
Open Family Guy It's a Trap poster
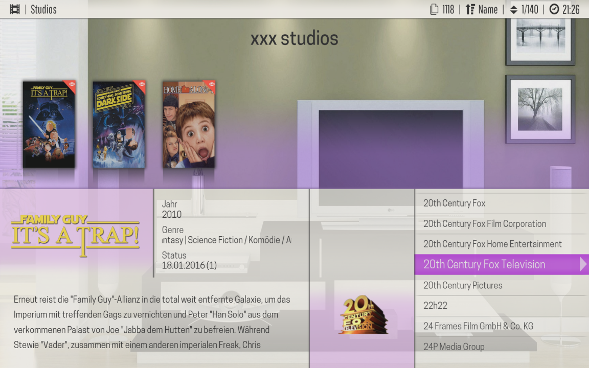(x=49, y=125)
